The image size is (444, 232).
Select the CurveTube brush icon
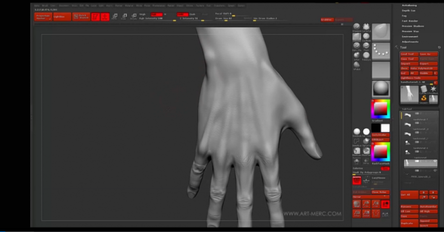(366, 27)
